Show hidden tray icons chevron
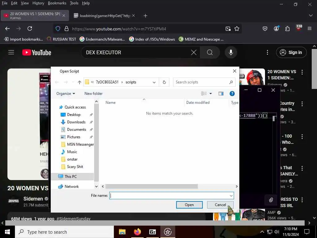Viewport: 317px width, 238px height. [262, 232]
